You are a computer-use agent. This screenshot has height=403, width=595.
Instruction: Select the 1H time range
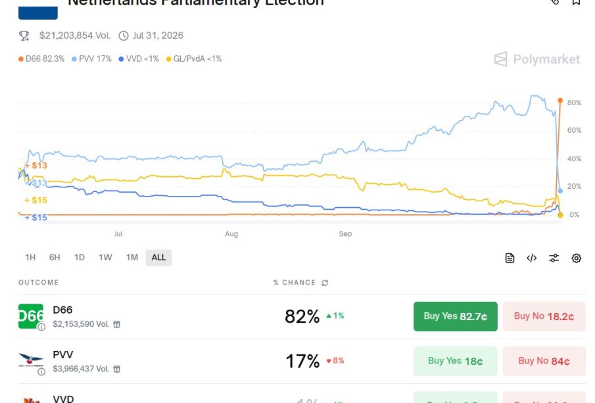(x=30, y=258)
